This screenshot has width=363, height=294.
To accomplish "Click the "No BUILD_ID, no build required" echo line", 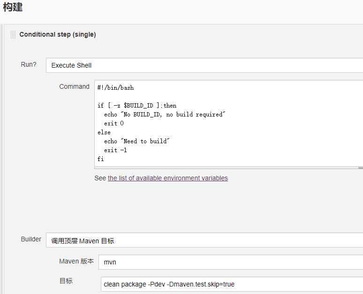I will (165, 115).
